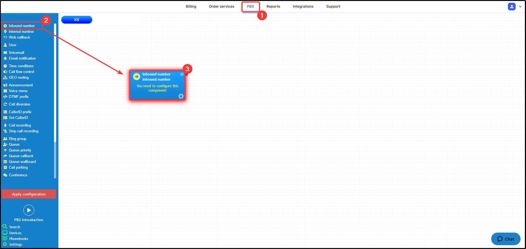
Task: Click the Call recording microphone icon
Action: pos(5,125)
